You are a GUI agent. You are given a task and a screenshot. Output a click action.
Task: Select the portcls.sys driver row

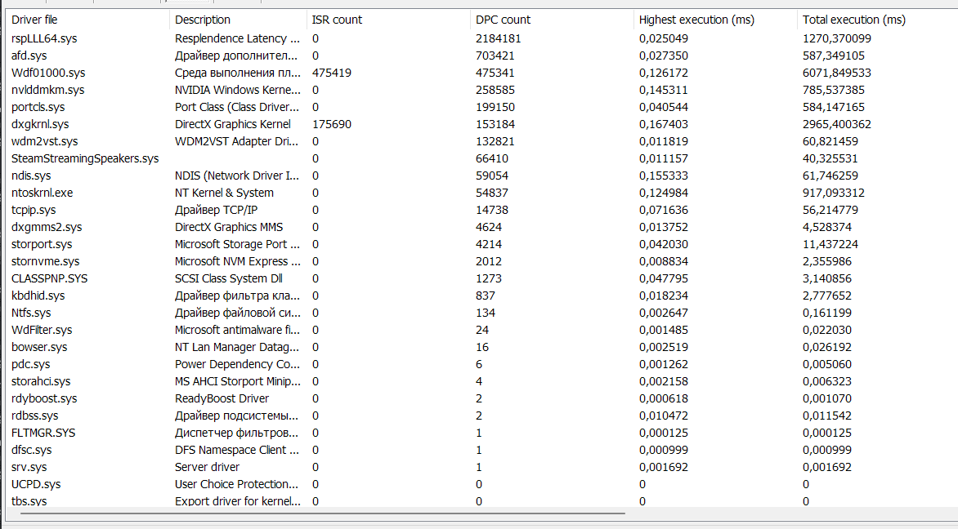pos(482,107)
